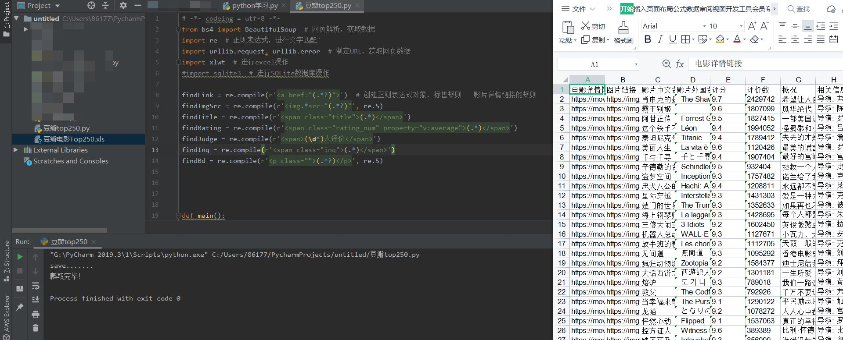
Task: Toggle Italic formatting
Action: 660,39
